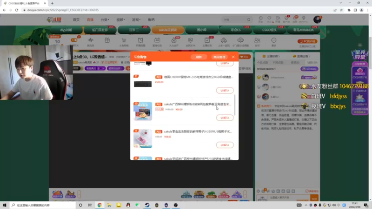Open the 直播 navigation item

click(90, 20)
